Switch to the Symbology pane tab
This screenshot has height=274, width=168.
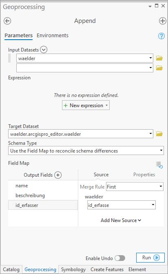tap(73, 270)
